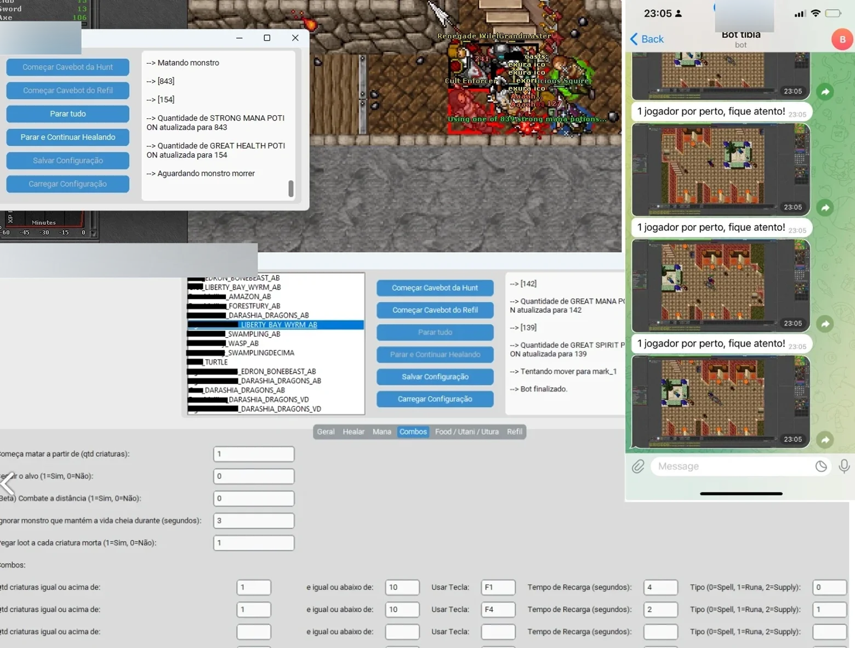Click the 'Bot finalizado.' log line
The image size is (855, 648).
pos(538,389)
